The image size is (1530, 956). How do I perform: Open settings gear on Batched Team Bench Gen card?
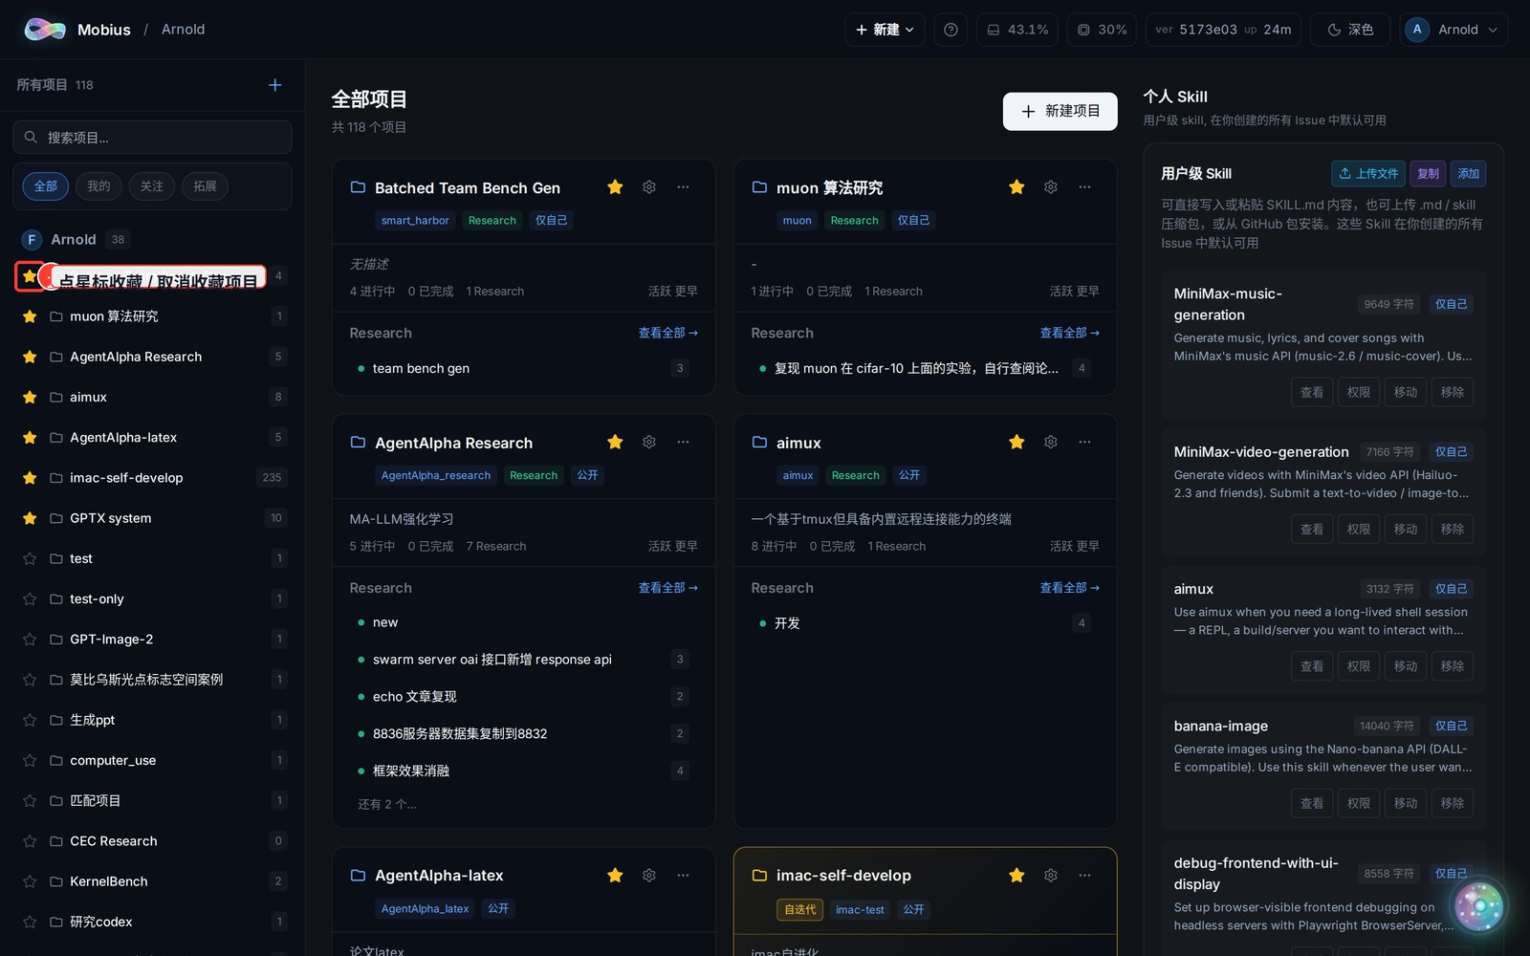649,187
